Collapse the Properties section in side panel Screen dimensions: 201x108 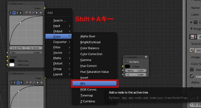pos(192,29)
